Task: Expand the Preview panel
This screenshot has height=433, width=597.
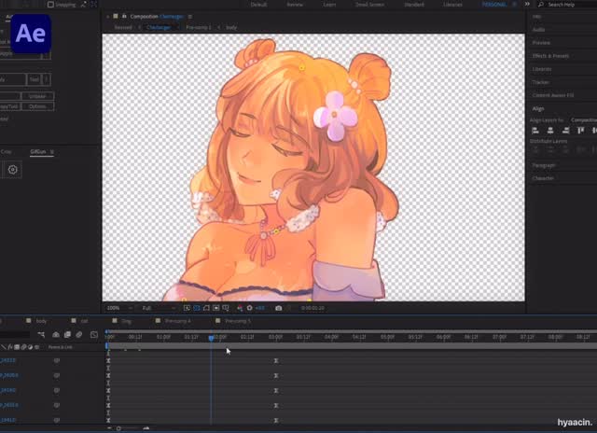Action: click(x=541, y=43)
